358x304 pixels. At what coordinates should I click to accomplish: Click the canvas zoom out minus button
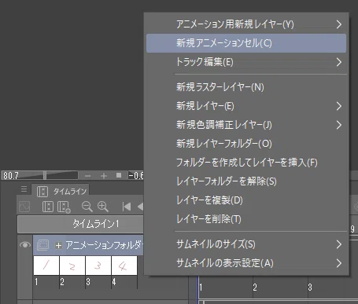88,176
